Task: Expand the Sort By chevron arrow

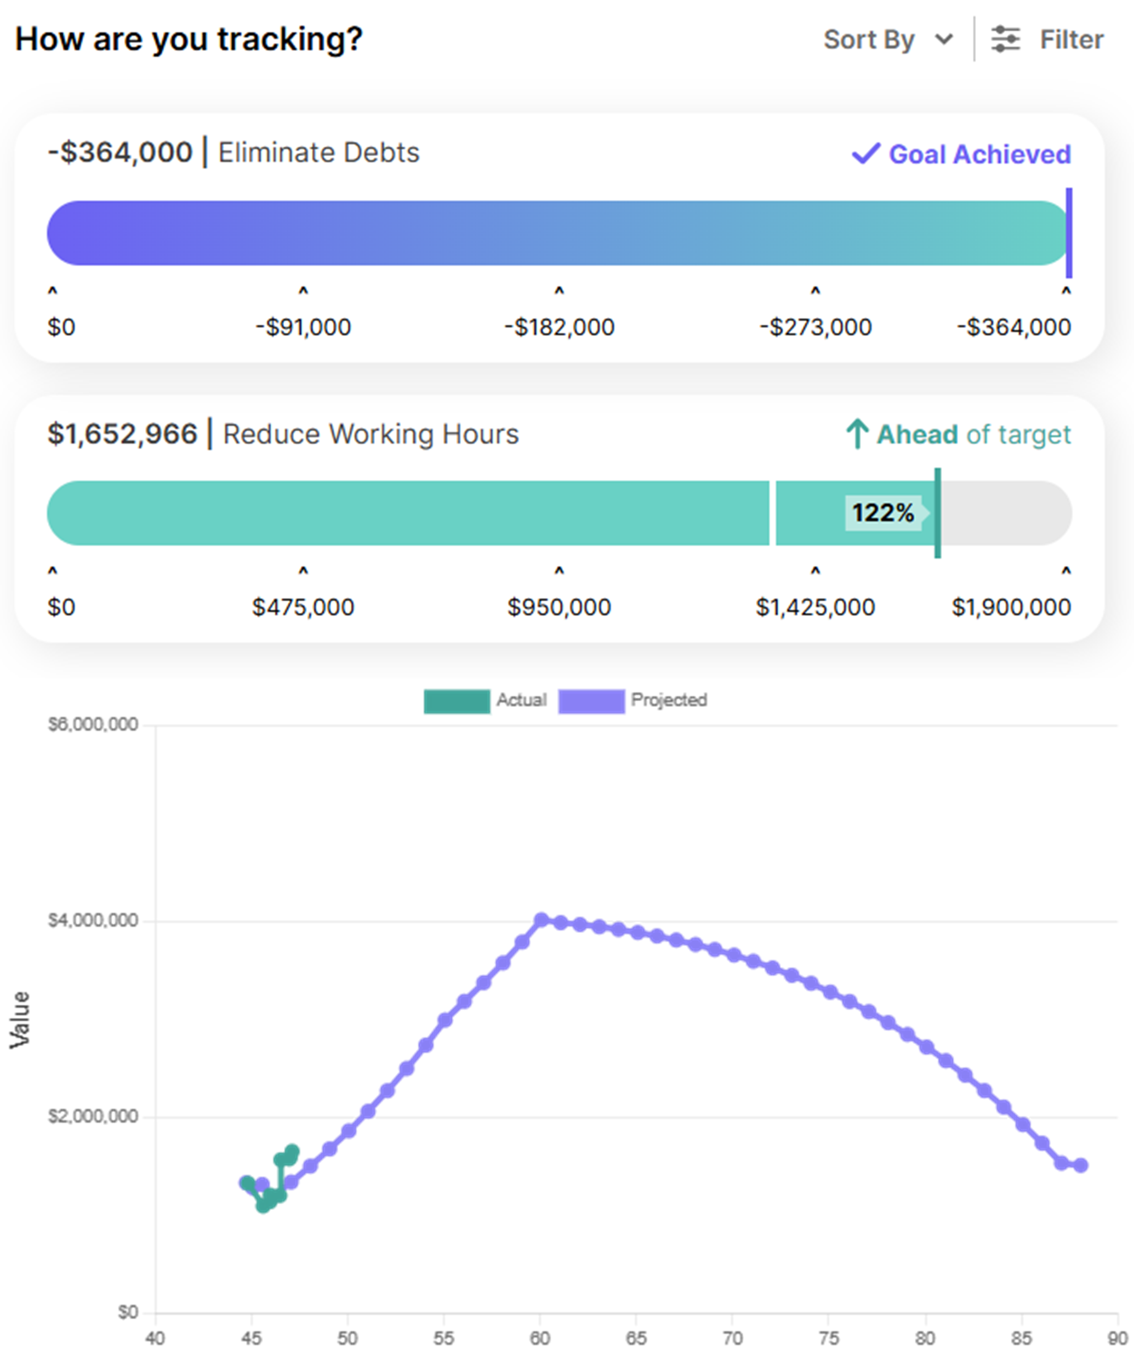Action: [943, 40]
